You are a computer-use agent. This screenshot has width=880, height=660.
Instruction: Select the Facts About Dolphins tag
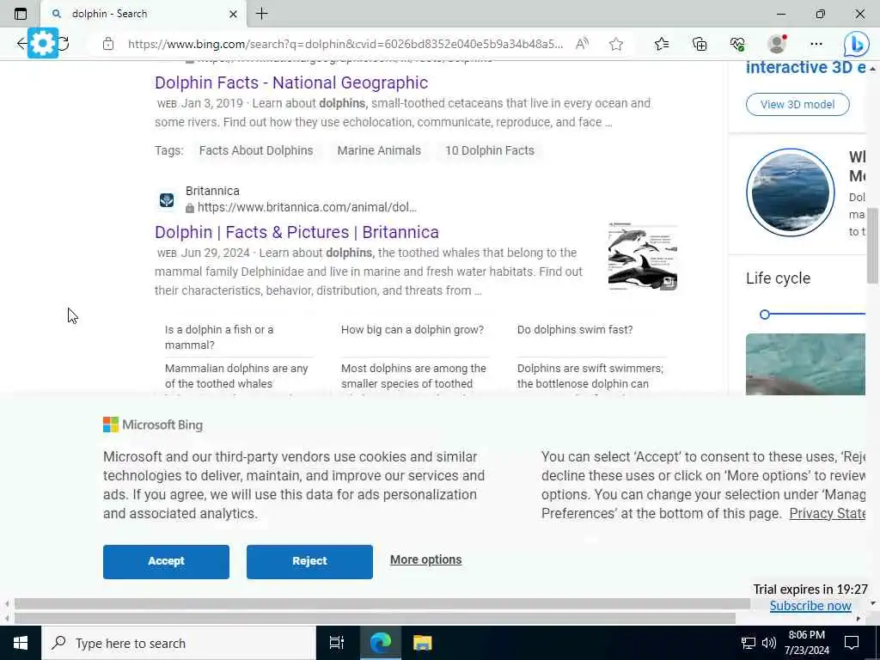tap(256, 150)
